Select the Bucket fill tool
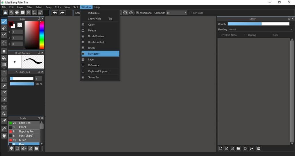 coord(4,58)
